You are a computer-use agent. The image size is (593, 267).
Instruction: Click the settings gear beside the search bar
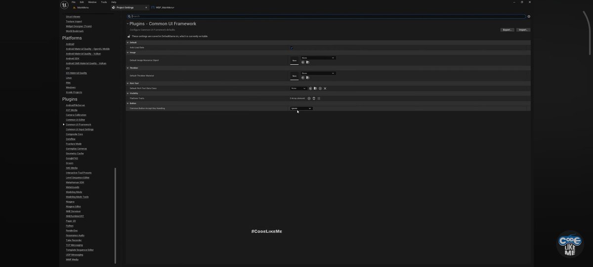[x=529, y=16]
